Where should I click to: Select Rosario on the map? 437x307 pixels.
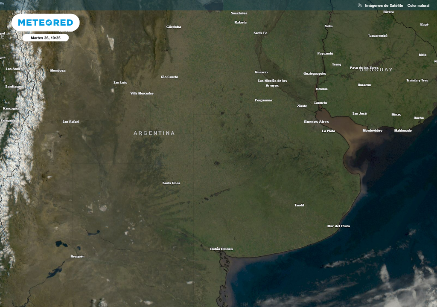click(262, 72)
